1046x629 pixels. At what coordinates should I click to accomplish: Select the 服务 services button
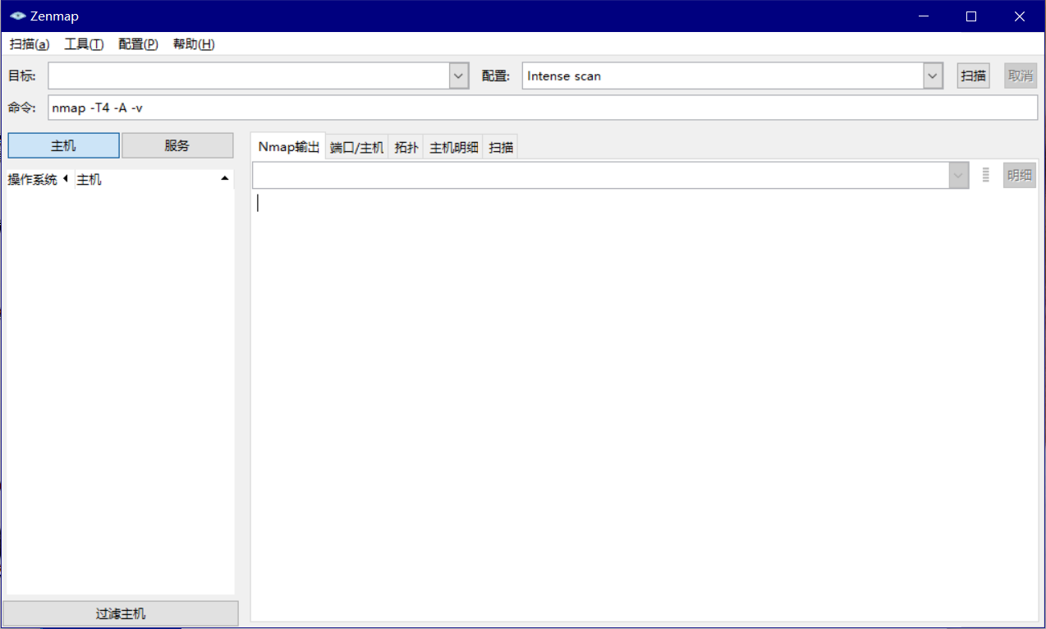[x=177, y=145]
